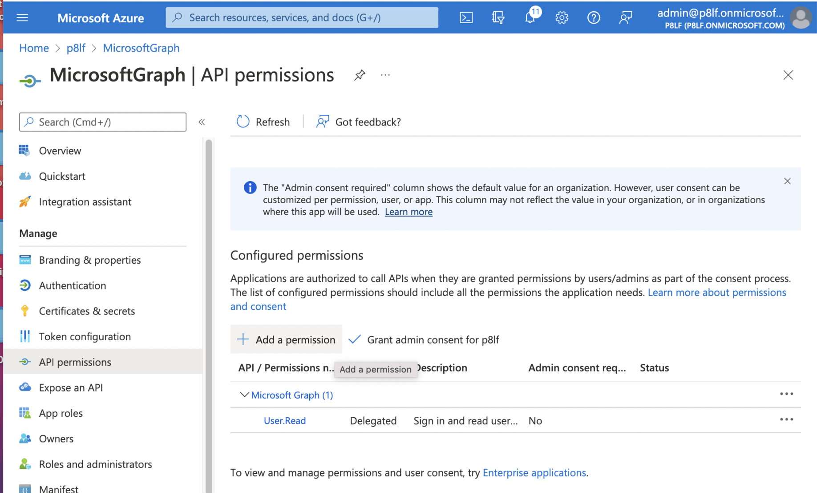
Task: Open the notifications bell
Action: [530, 18]
